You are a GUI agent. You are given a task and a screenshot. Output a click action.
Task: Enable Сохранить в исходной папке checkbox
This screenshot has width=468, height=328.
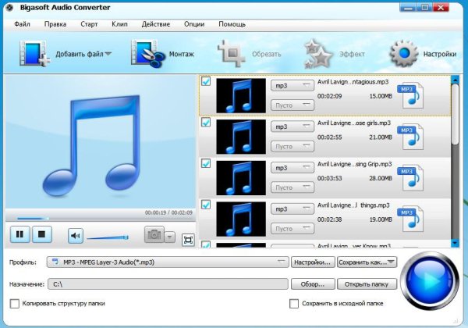point(294,304)
